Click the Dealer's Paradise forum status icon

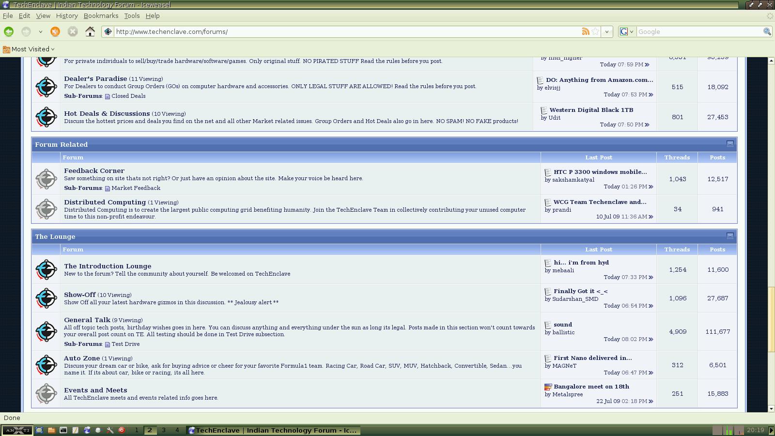click(x=46, y=87)
